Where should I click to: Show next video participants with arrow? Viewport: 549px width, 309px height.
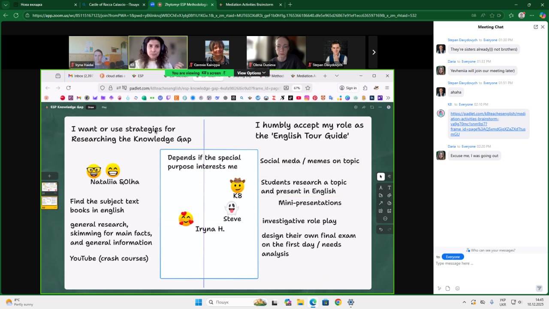pos(374,52)
